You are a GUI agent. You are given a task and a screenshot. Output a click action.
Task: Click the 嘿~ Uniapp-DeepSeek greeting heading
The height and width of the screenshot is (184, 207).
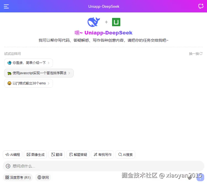(x=104, y=33)
